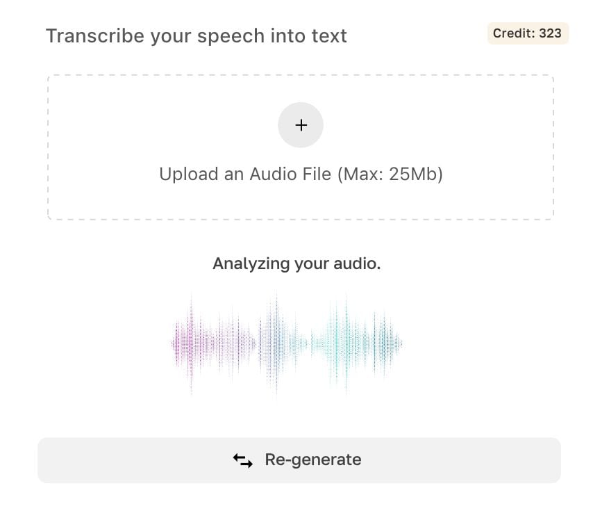The image size is (593, 520).
Task: Select the Analyzing your audio text
Action: (x=297, y=263)
